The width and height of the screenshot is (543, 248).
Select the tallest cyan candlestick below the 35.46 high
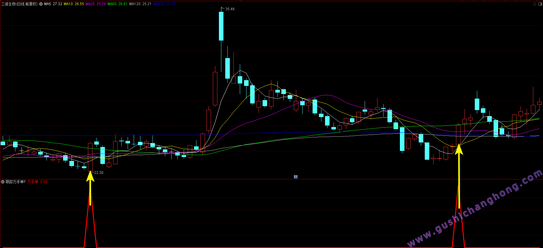click(221, 26)
